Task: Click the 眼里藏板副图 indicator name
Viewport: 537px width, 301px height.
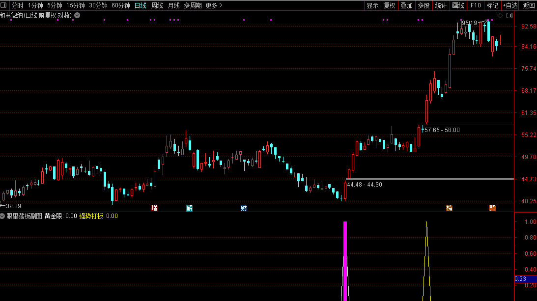Action: point(24,216)
